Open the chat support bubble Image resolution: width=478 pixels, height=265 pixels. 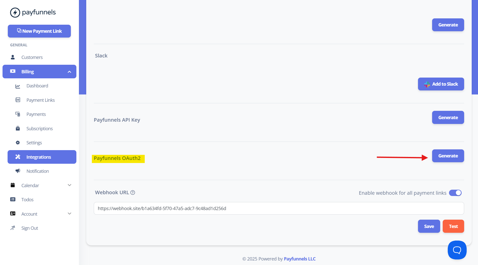457,250
